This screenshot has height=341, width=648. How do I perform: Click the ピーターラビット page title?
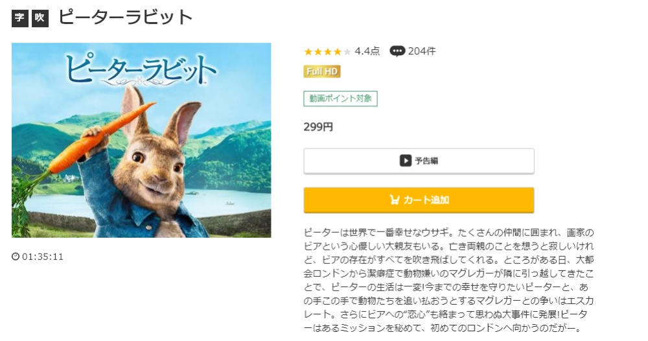click(126, 18)
